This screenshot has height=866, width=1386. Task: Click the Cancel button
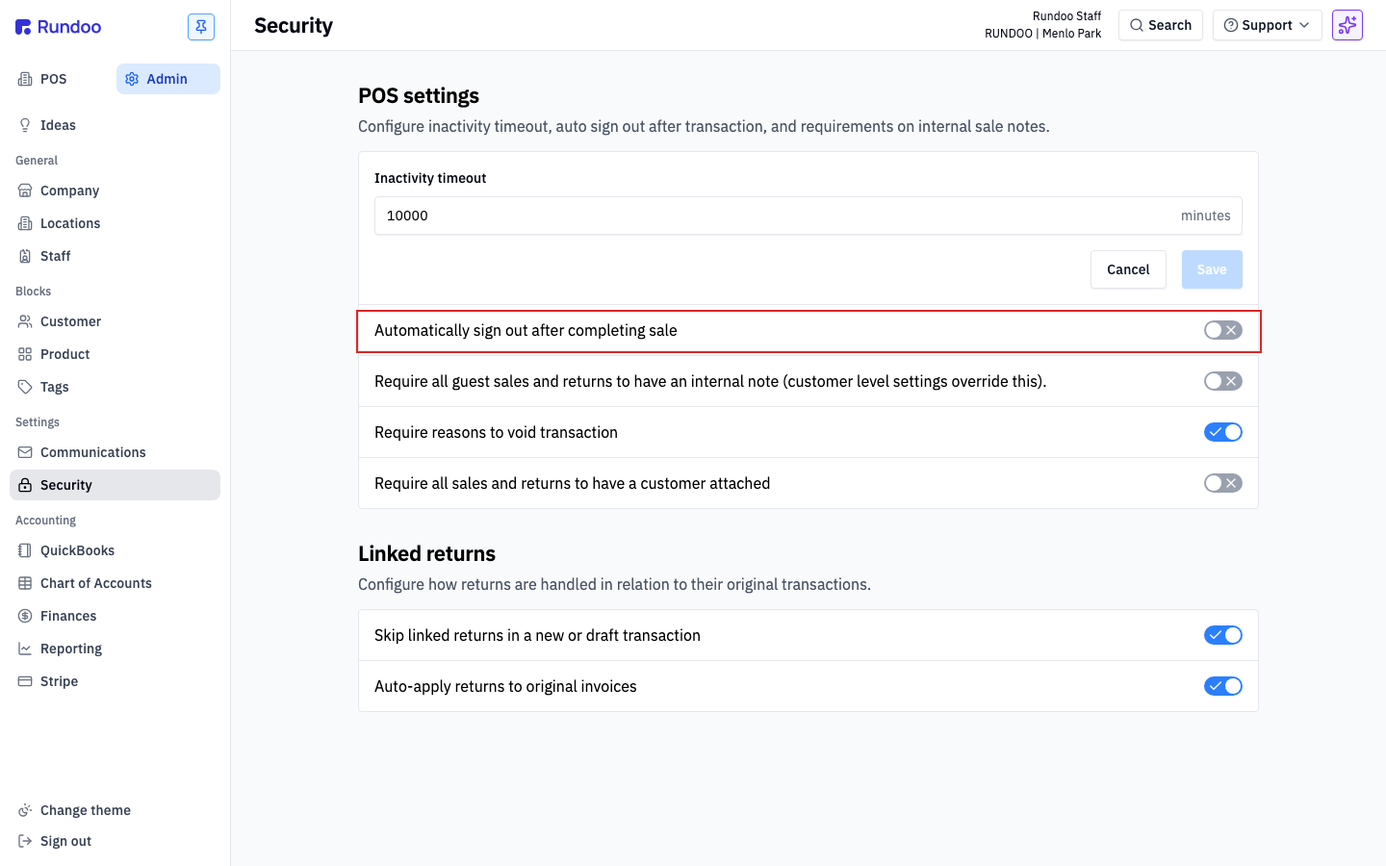[1128, 269]
